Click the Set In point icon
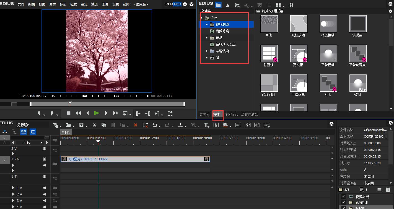This screenshot has height=209, width=394. [x=40, y=113]
